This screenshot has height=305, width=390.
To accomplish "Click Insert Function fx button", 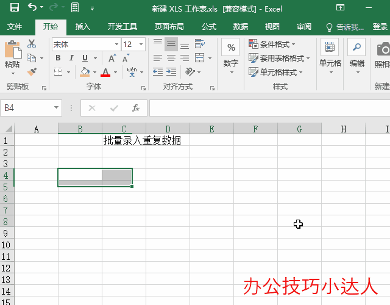I will click(136, 108).
